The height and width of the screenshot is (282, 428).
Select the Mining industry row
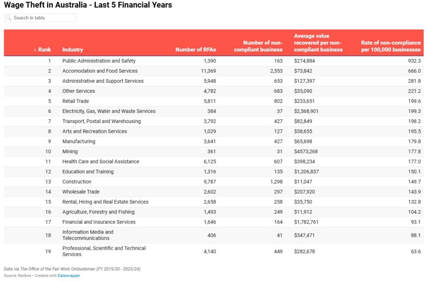pyautogui.click(x=70, y=152)
